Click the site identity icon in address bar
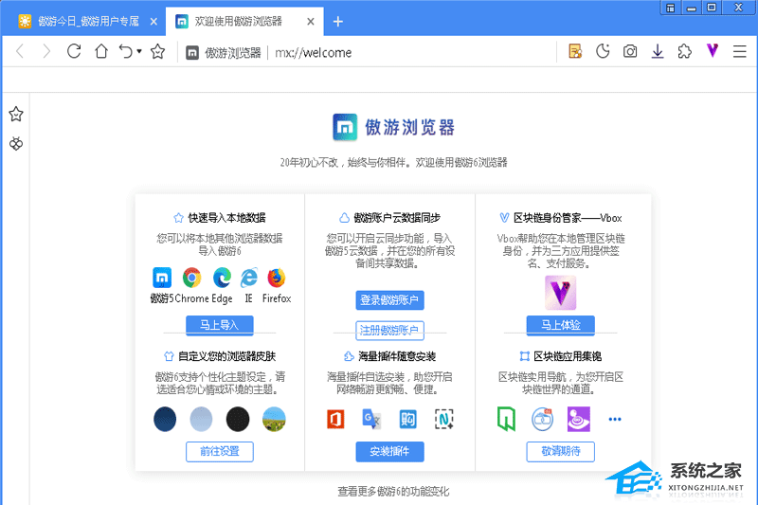This screenshot has height=505, width=758. click(192, 52)
